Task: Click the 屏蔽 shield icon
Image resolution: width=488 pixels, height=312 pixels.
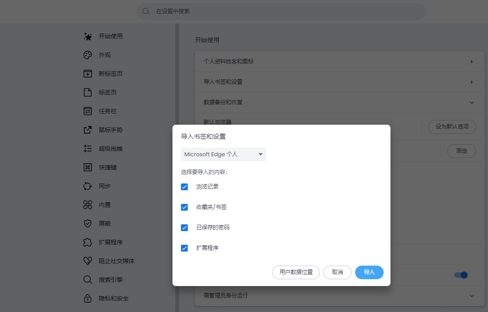Action: (88, 224)
